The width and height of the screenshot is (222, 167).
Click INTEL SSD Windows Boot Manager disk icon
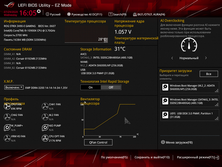point(165,101)
